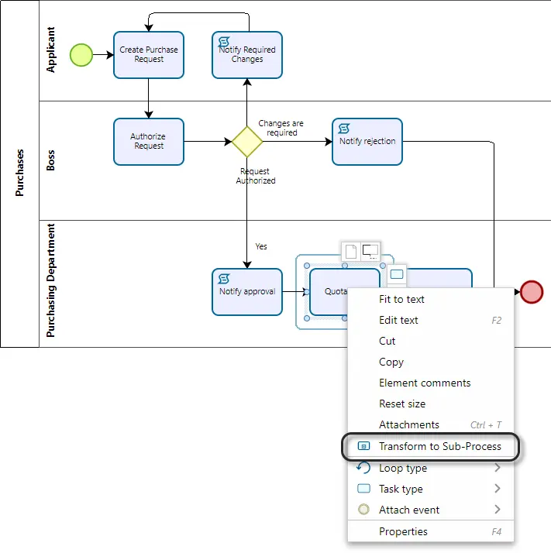Select Transform to Sub-Process menu entry
Screen dimensions: 551x553
[431, 446]
